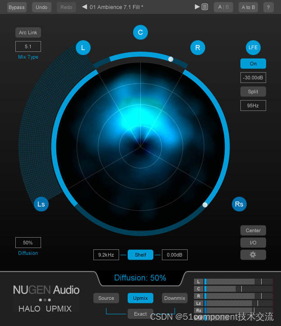Click the 9.2kHz shelf frequency field
281x326 pixels.
tap(106, 255)
